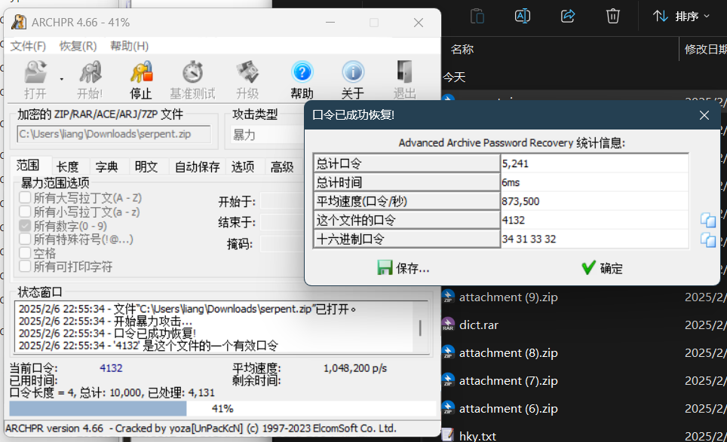Screen dimensions: 727x442
Task: Toggle the 所有小写拉丁文(a - z) checkbox
Action: point(25,212)
